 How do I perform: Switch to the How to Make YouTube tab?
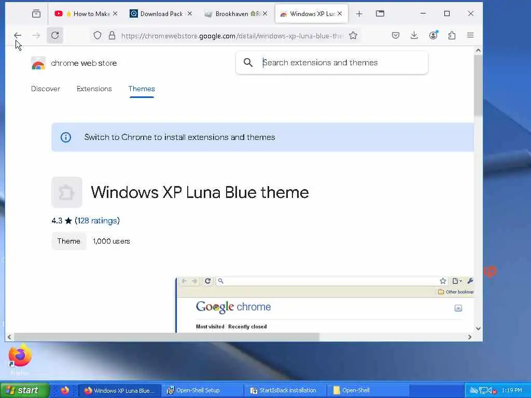86,14
